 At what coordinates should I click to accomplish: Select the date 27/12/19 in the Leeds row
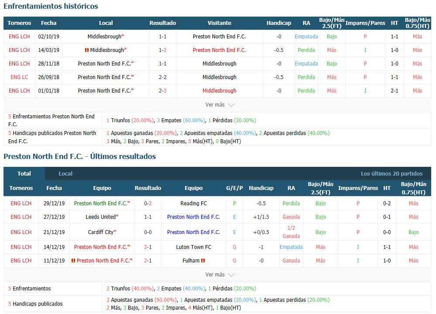(54, 217)
